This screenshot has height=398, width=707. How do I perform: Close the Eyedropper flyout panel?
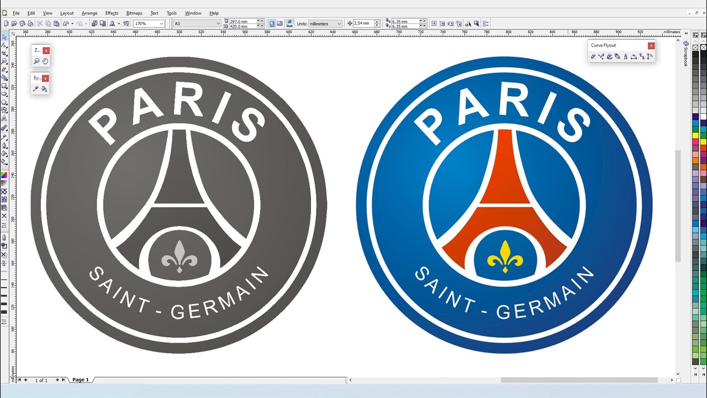[x=45, y=78]
